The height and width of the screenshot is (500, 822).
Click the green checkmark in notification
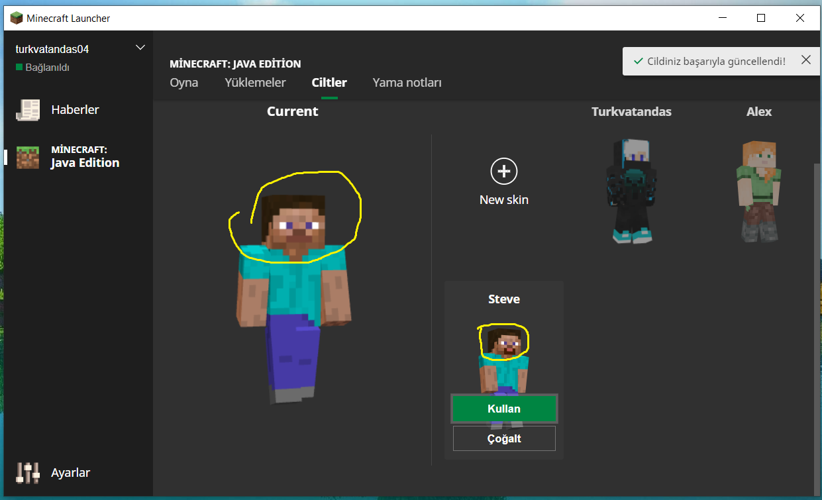pos(638,61)
